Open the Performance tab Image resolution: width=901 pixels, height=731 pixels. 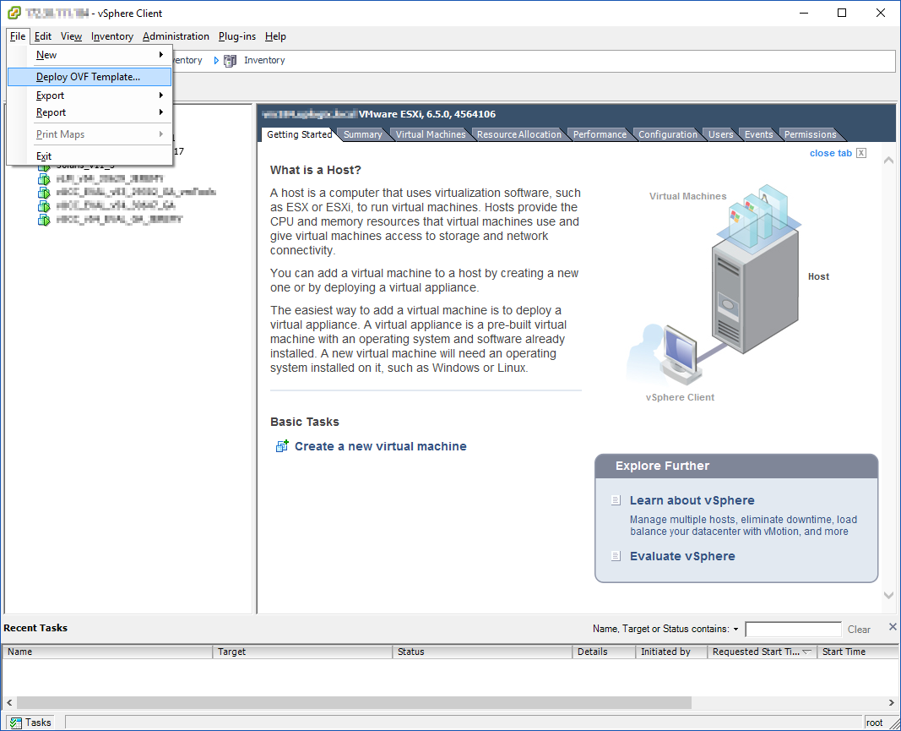[600, 134]
